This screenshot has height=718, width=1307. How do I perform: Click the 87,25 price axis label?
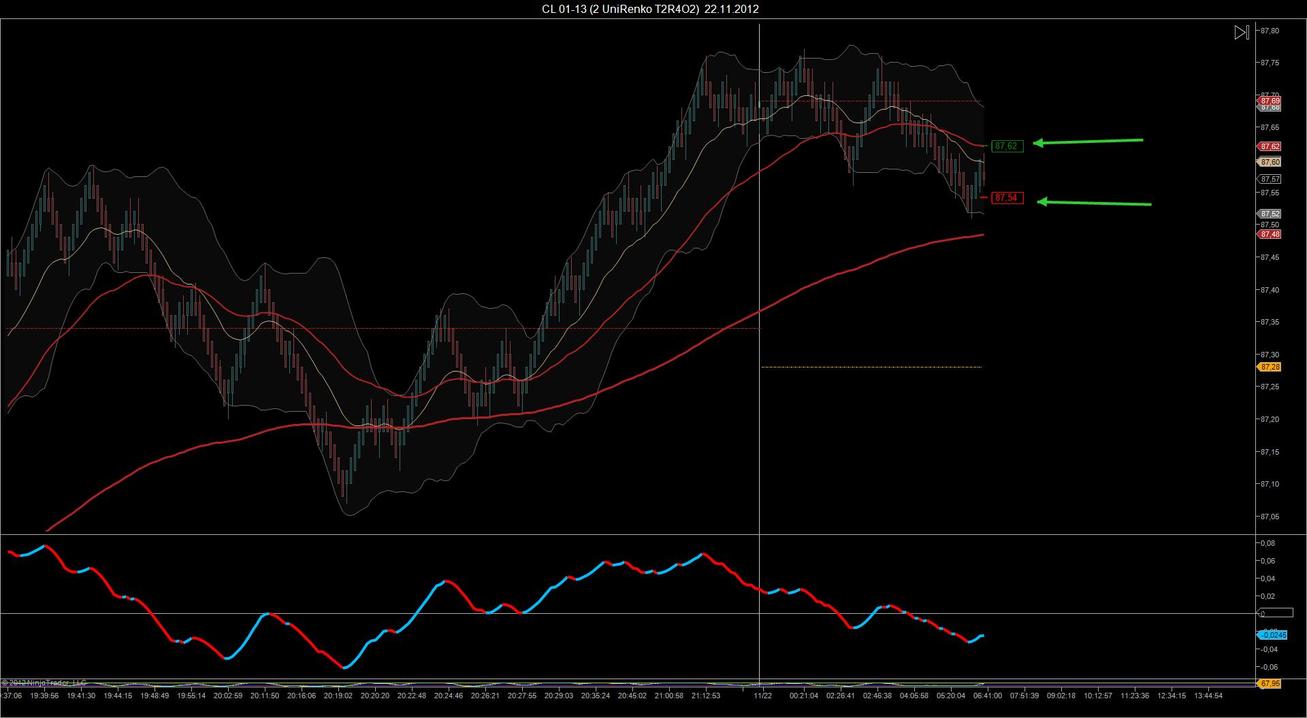1270,387
